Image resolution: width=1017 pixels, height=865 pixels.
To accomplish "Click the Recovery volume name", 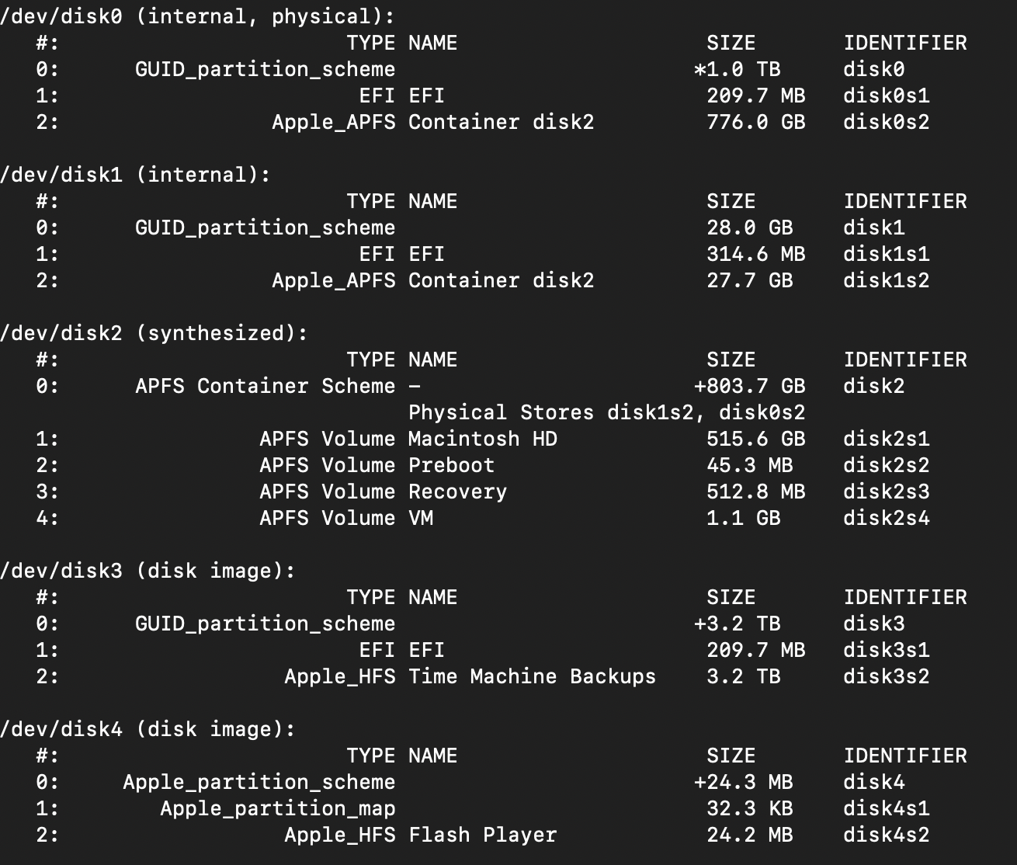I will tap(457, 492).
